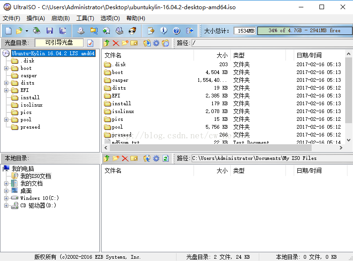Expand the CD 驱动器(D:) node

tap(6, 206)
